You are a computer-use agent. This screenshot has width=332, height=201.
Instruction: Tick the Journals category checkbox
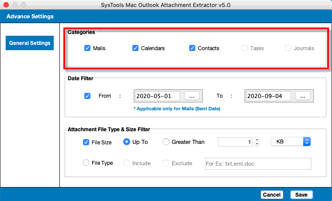[x=288, y=48]
